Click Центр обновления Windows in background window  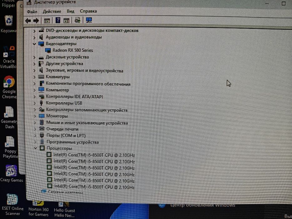pyautogui.click(x=202, y=205)
